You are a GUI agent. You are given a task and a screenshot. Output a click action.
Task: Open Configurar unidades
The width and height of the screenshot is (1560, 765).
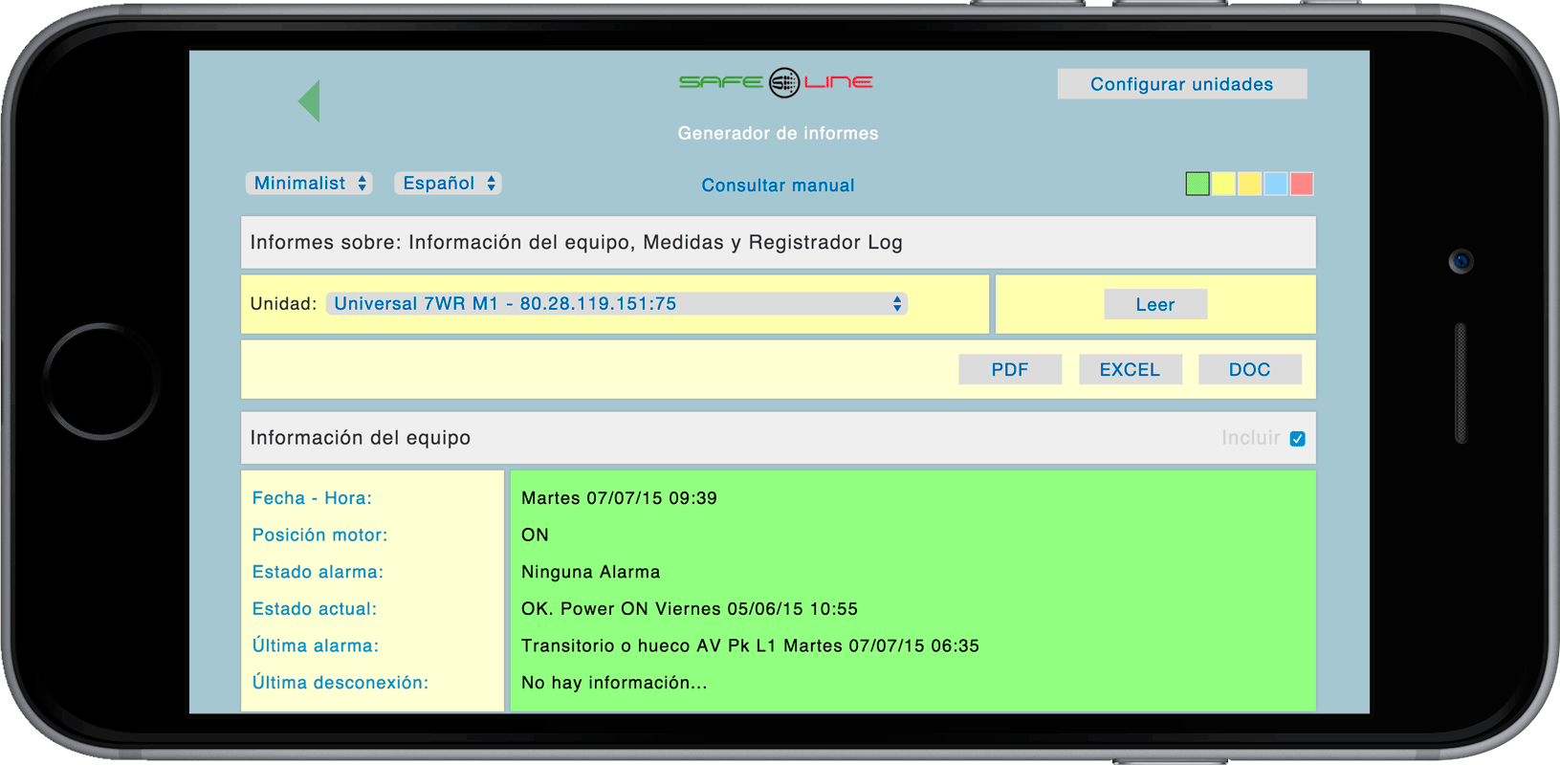point(1181,84)
